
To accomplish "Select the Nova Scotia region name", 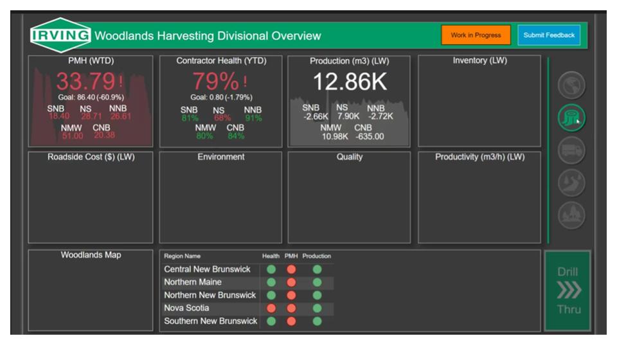I will (186, 308).
